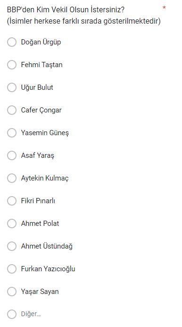Select the Ahmet Polat radio button

[x=12, y=224]
